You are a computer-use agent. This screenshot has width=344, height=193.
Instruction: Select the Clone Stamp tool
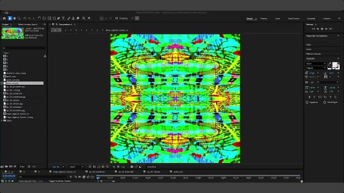tap(73, 19)
